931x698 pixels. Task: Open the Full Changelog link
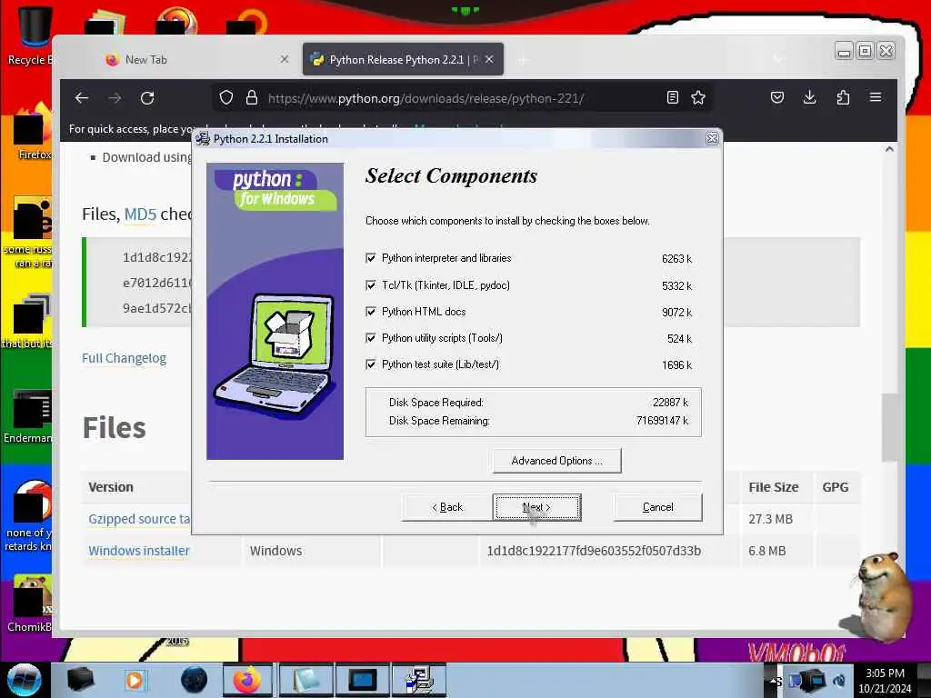point(124,358)
